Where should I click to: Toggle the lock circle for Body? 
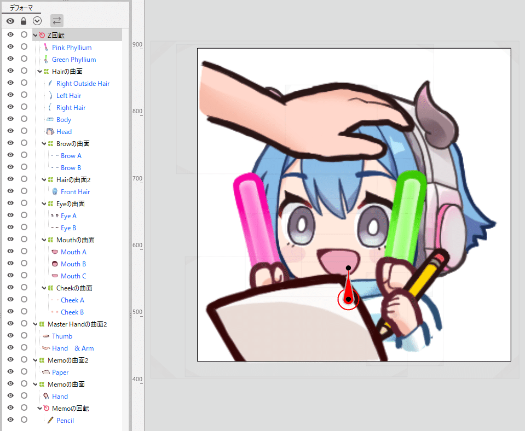click(24, 119)
